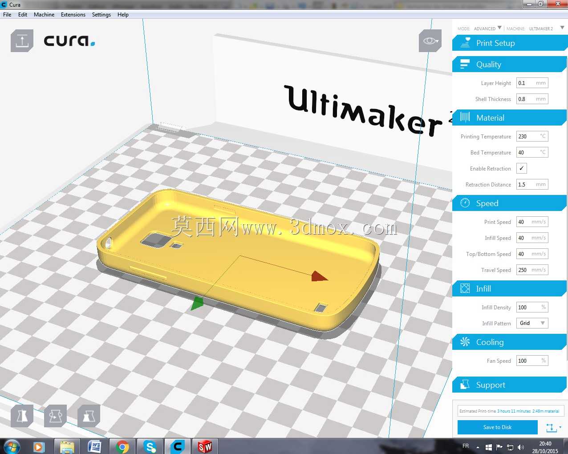Collapse the Cooling section header
This screenshot has height=454, width=568.
[x=509, y=342]
